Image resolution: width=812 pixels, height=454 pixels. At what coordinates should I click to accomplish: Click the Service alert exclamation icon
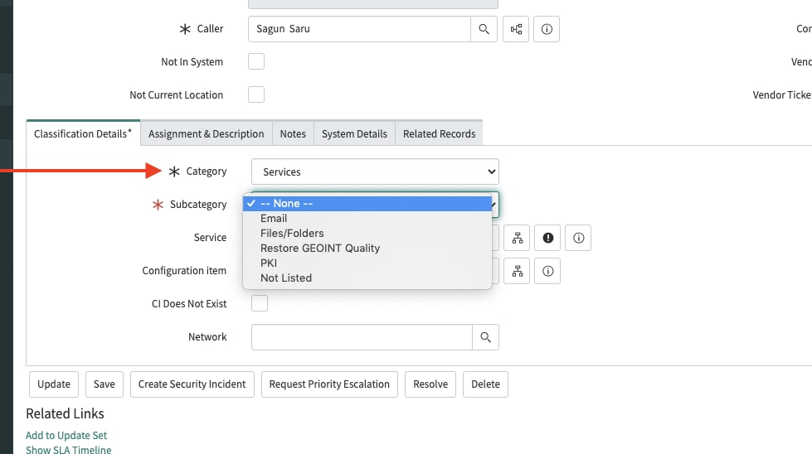tap(548, 238)
